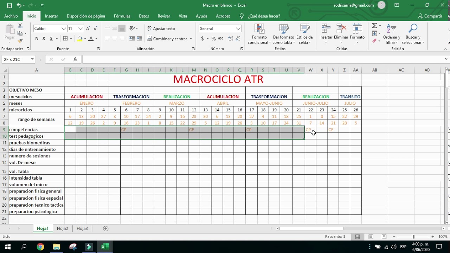Increase font size with the large A
The width and height of the screenshot is (450, 253).
coord(88,28)
